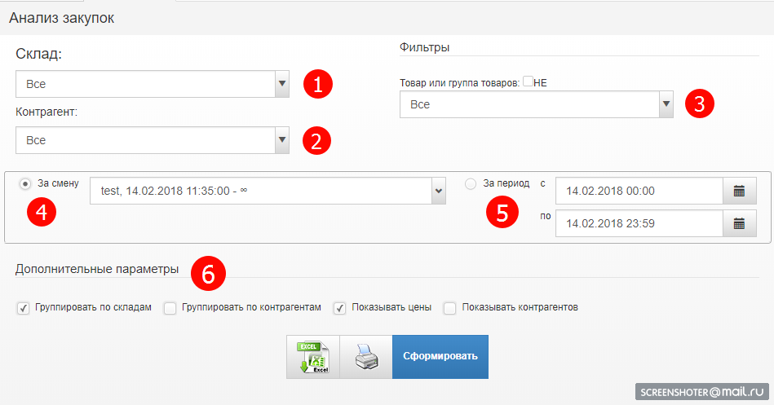This screenshot has height=405, width=774.
Task: Toggle 'Группировать по складам' checkbox
Action: 22,308
